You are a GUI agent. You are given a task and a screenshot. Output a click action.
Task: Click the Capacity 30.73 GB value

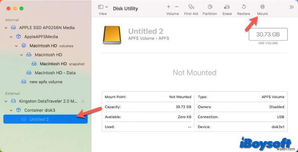pos(183,107)
